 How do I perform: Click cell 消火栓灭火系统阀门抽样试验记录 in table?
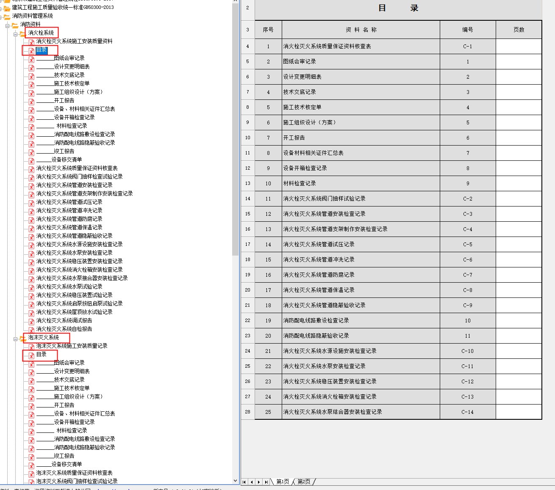361,199
